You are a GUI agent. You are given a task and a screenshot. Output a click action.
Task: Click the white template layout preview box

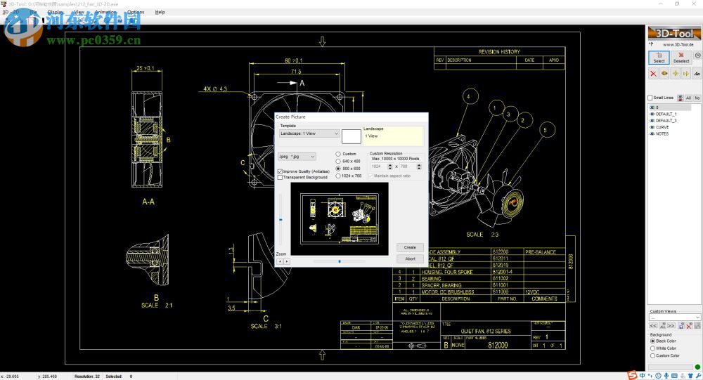click(351, 136)
